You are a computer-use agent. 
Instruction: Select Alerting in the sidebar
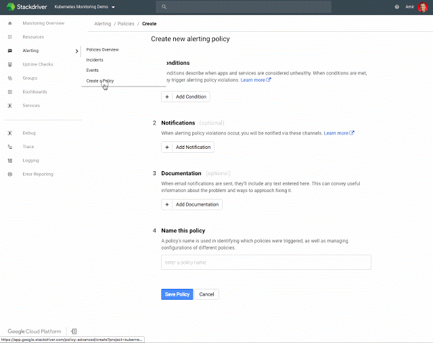[x=30, y=51]
